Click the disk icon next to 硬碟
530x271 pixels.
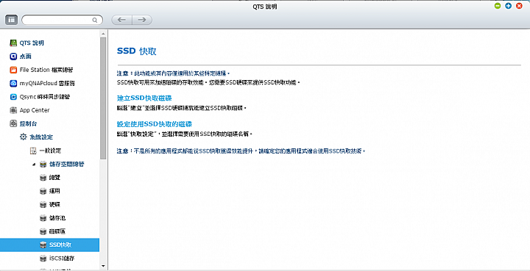click(43, 205)
